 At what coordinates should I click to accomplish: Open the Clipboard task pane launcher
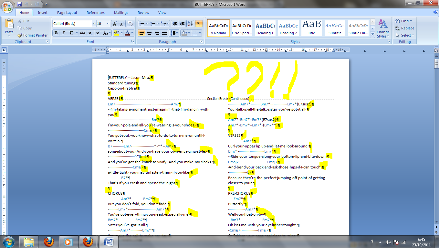coord(47,42)
